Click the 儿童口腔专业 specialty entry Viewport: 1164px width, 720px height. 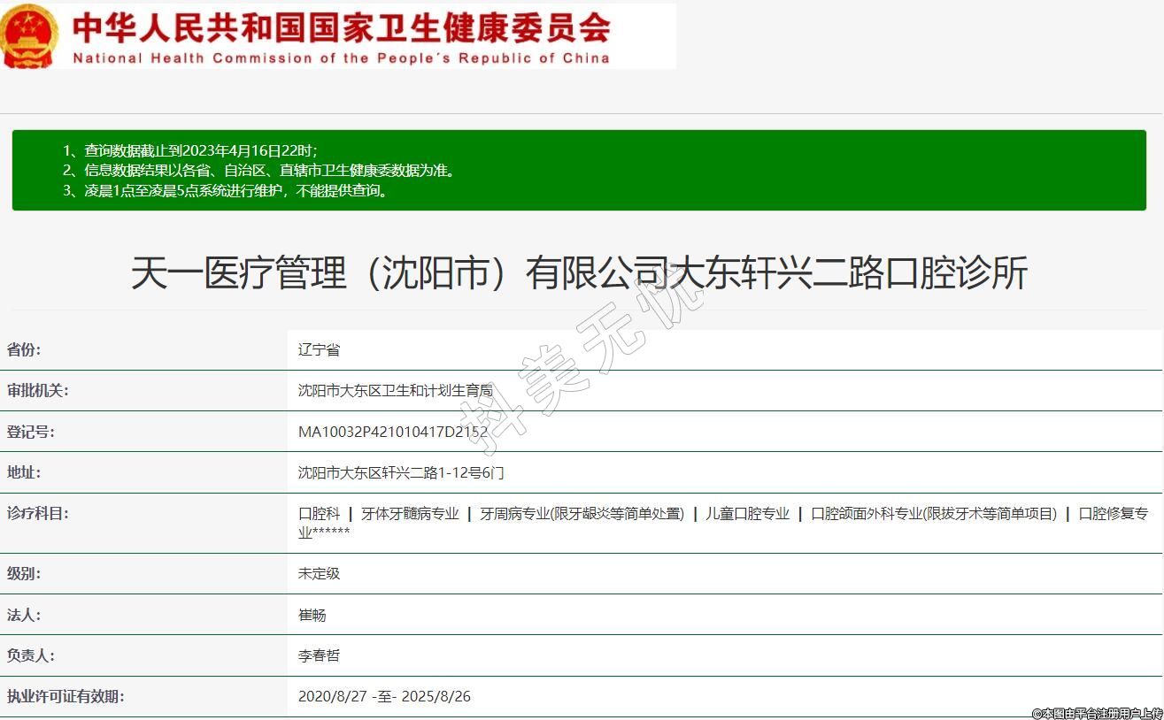(x=747, y=514)
